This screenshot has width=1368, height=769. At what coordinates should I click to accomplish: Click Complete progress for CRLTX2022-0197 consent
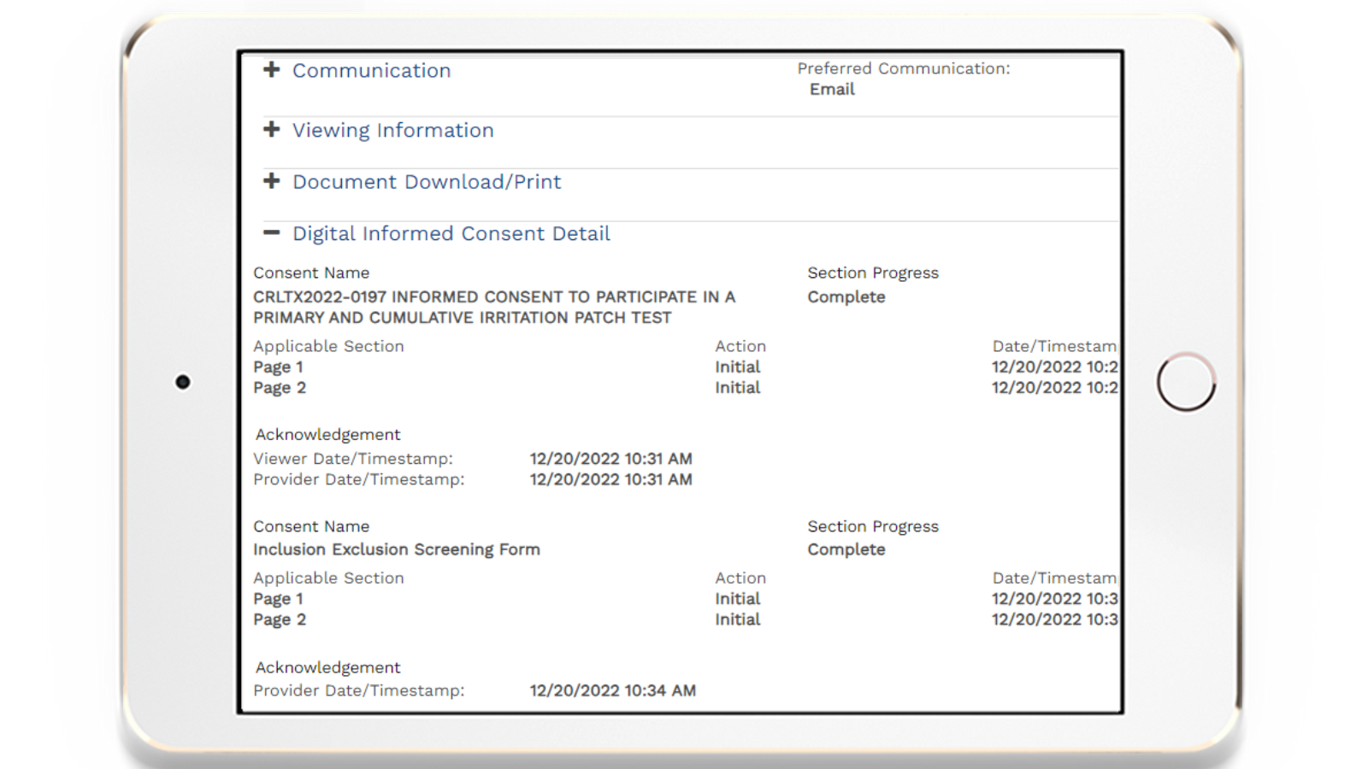point(846,297)
